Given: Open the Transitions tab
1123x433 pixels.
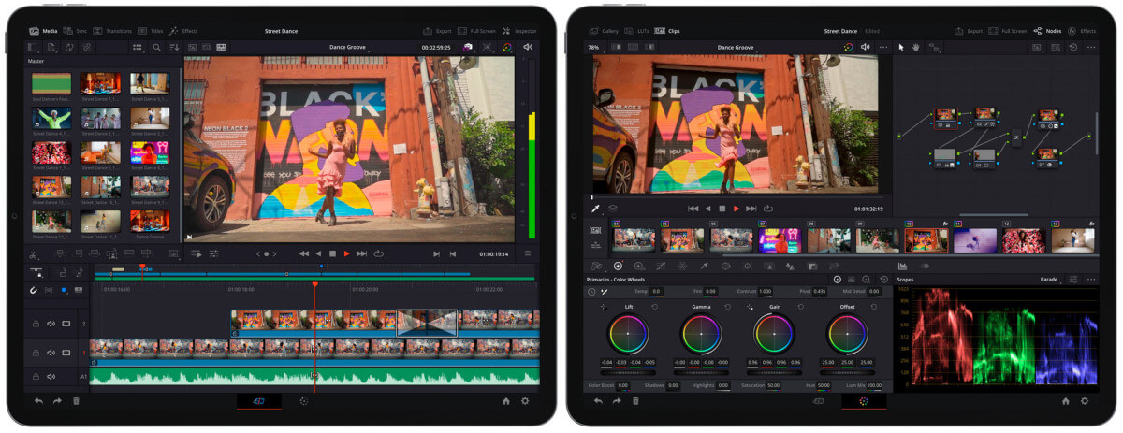Looking at the screenshot, I should (x=111, y=31).
